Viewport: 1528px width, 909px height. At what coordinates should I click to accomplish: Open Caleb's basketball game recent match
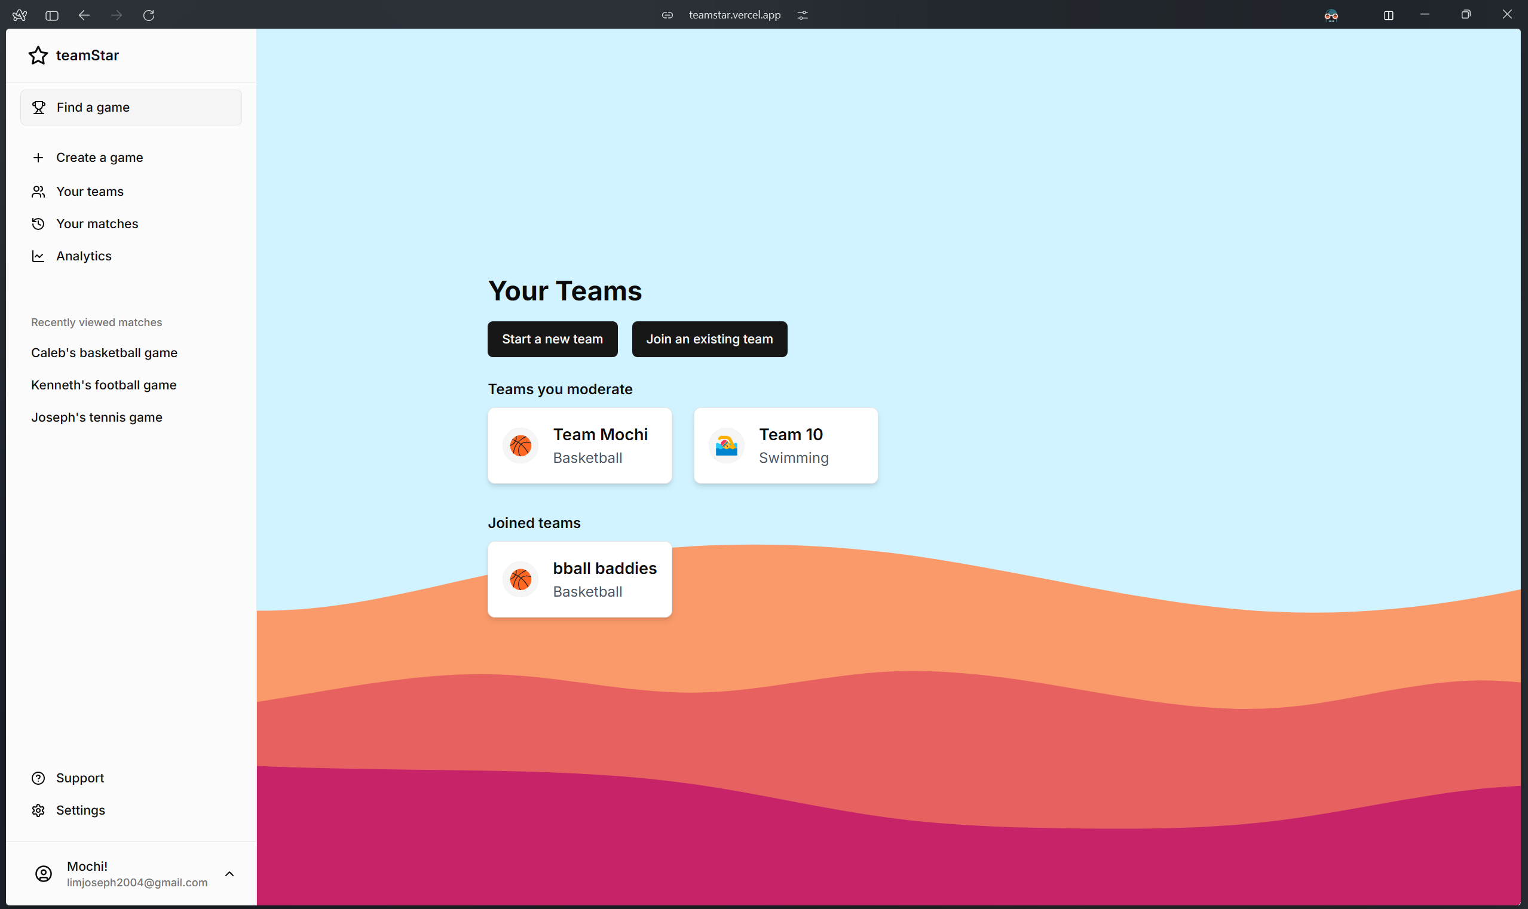104,353
